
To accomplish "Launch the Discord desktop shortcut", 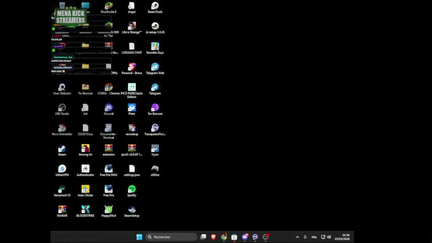I will [x=109, y=110].
